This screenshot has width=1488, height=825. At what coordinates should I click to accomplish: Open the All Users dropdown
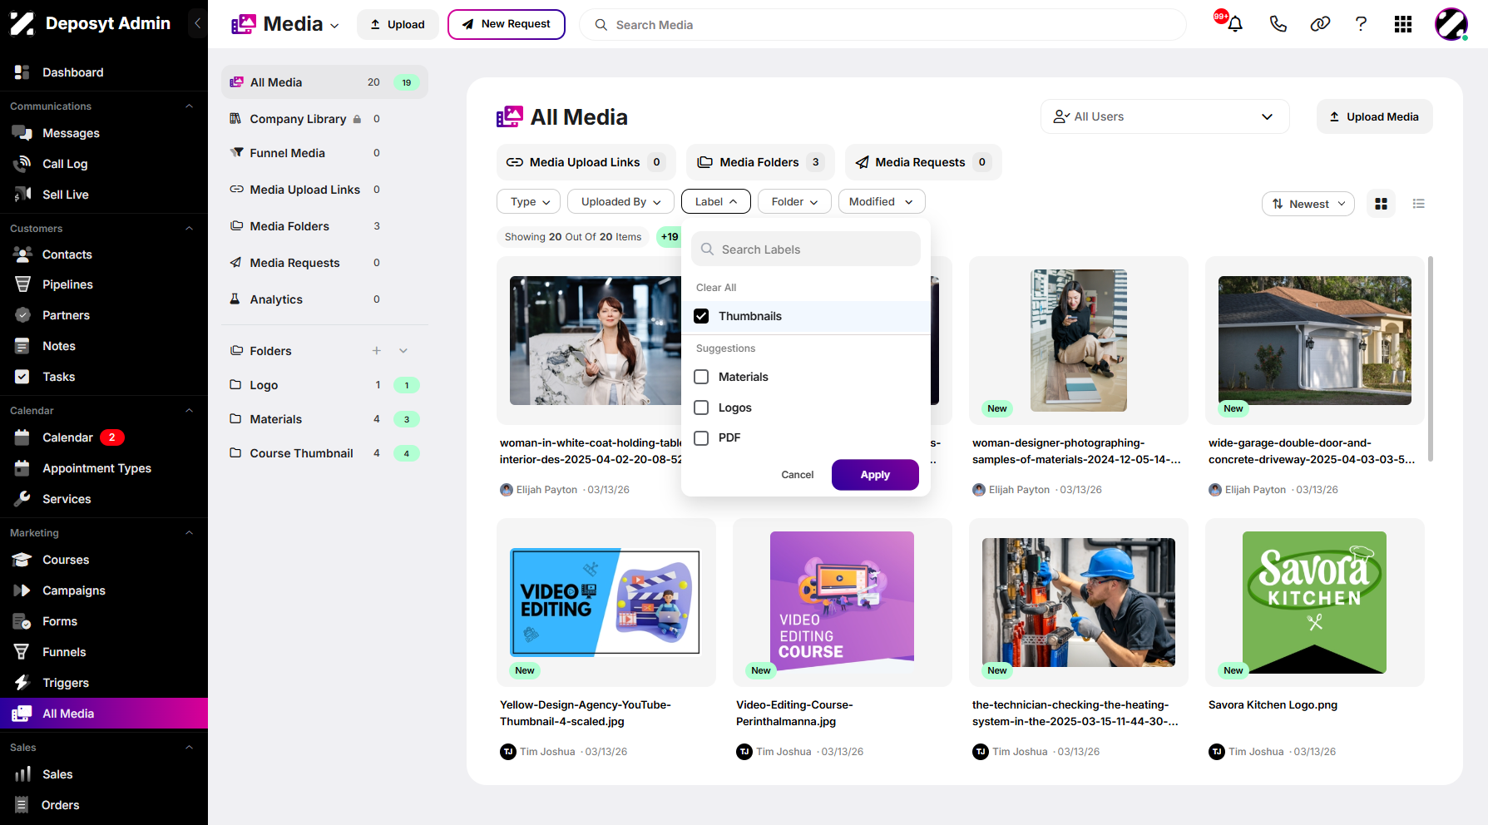pos(1164,116)
